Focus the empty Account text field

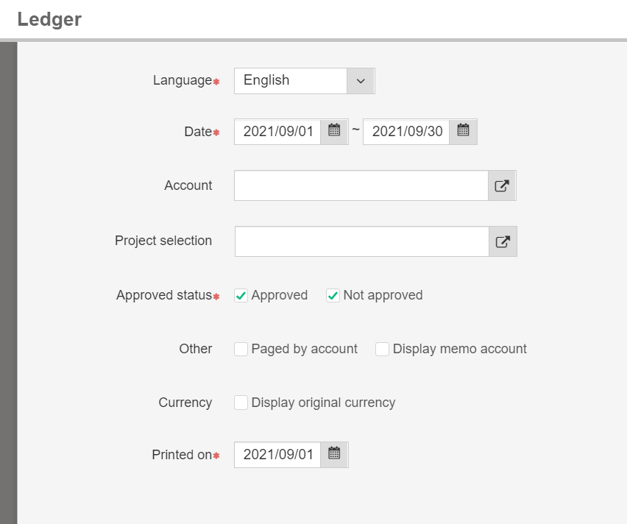[361, 185]
